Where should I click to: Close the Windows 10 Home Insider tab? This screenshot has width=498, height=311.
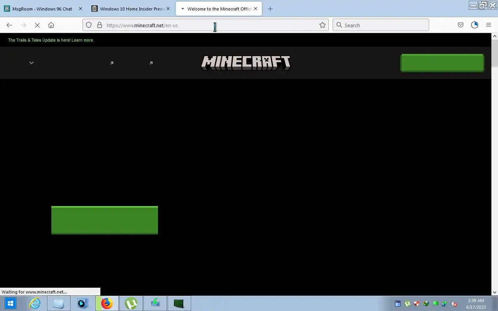point(168,9)
